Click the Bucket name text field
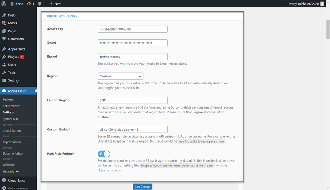330x190 pixels. coord(133,57)
